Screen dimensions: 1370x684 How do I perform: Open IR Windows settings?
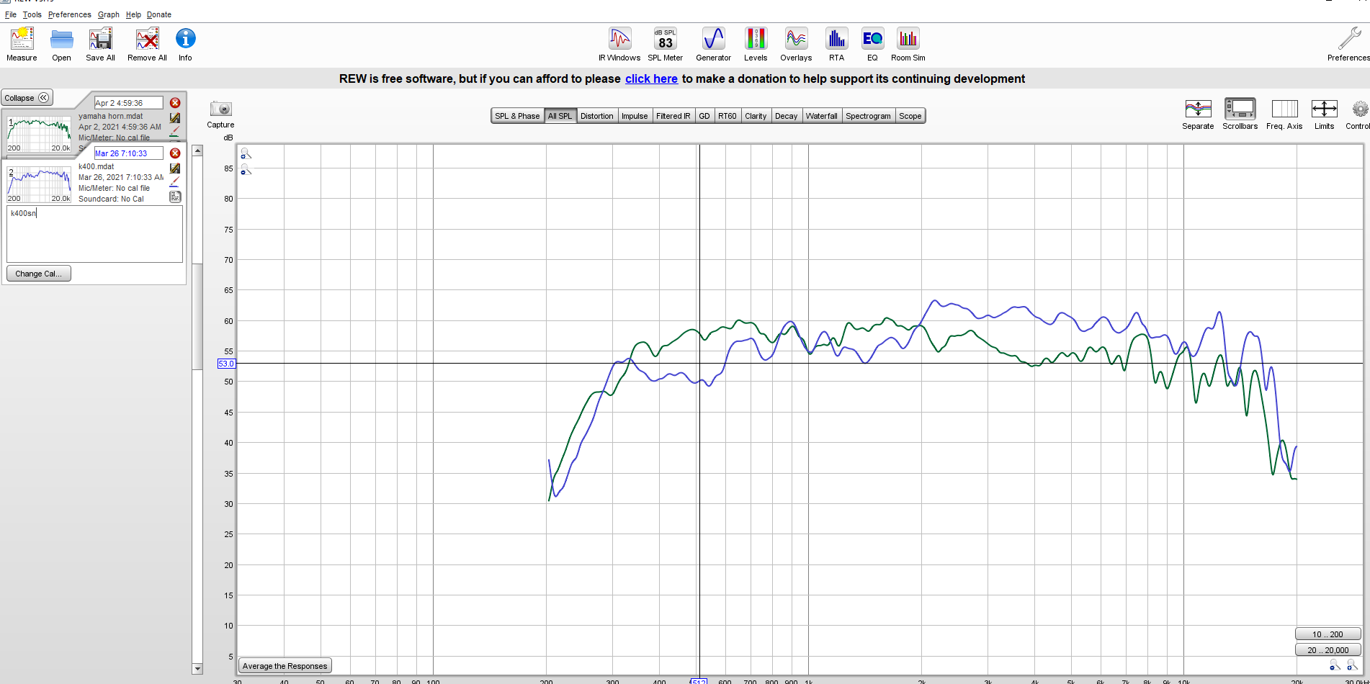pos(619,44)
